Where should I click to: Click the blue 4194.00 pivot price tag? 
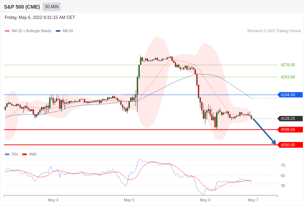click(290, 95)
